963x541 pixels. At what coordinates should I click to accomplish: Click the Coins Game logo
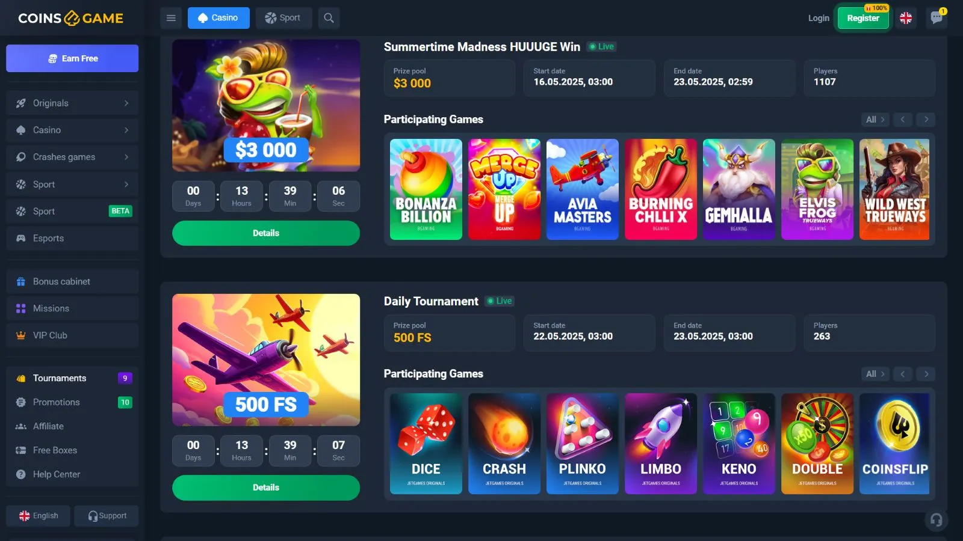(x=71, y=18)
